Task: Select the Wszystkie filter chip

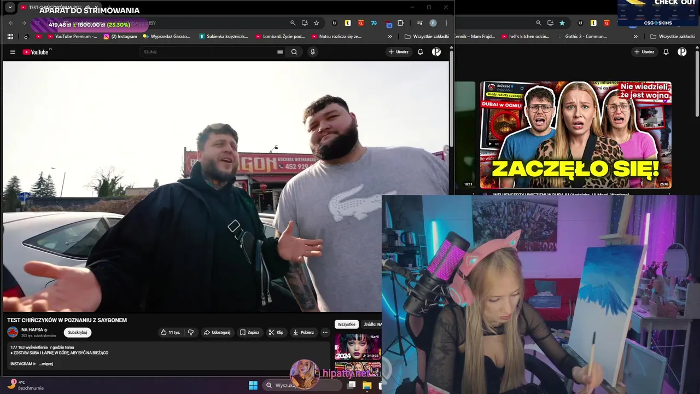Action: pyautogui.click(x=346, y=325)
